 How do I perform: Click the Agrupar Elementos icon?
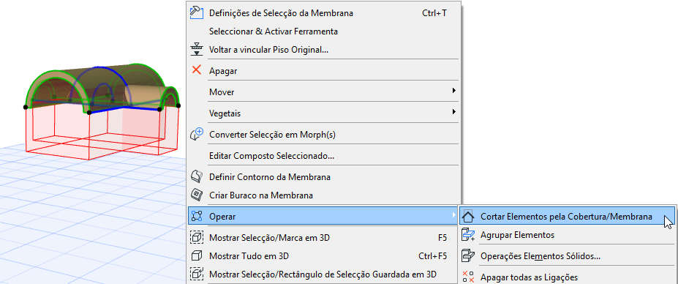point(468,235)
